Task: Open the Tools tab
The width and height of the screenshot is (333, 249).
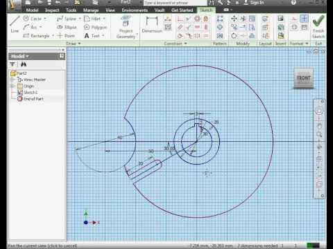Action: tap(71, 10)
